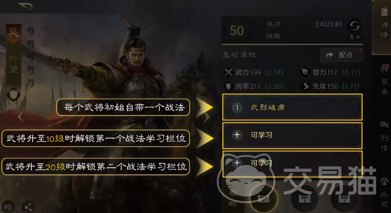Select the third locked 韬略 slot

[x=344, y=199]
